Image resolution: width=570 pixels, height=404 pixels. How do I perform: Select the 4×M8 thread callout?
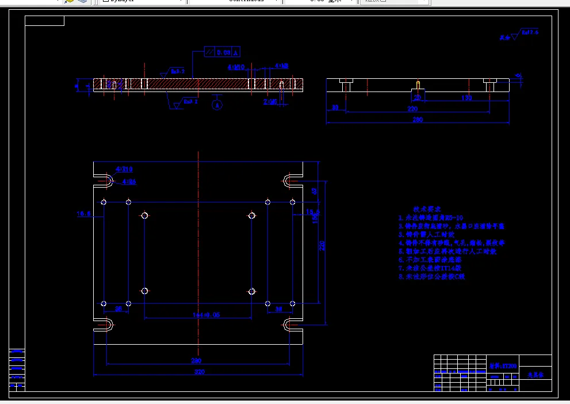[x=281, y=66]
